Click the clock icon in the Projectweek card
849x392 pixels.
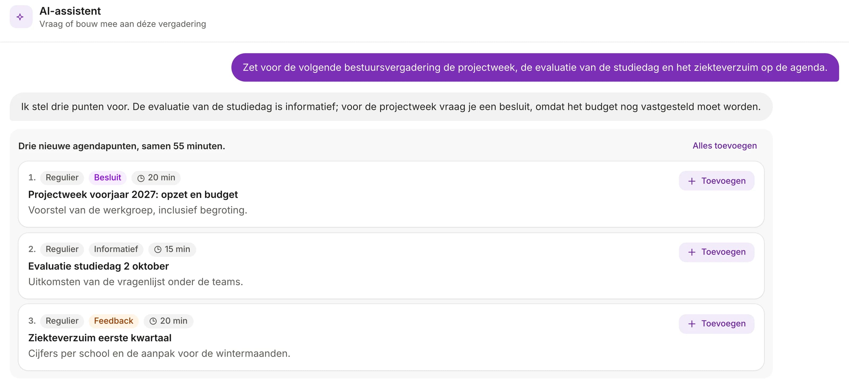pos(141,178)
